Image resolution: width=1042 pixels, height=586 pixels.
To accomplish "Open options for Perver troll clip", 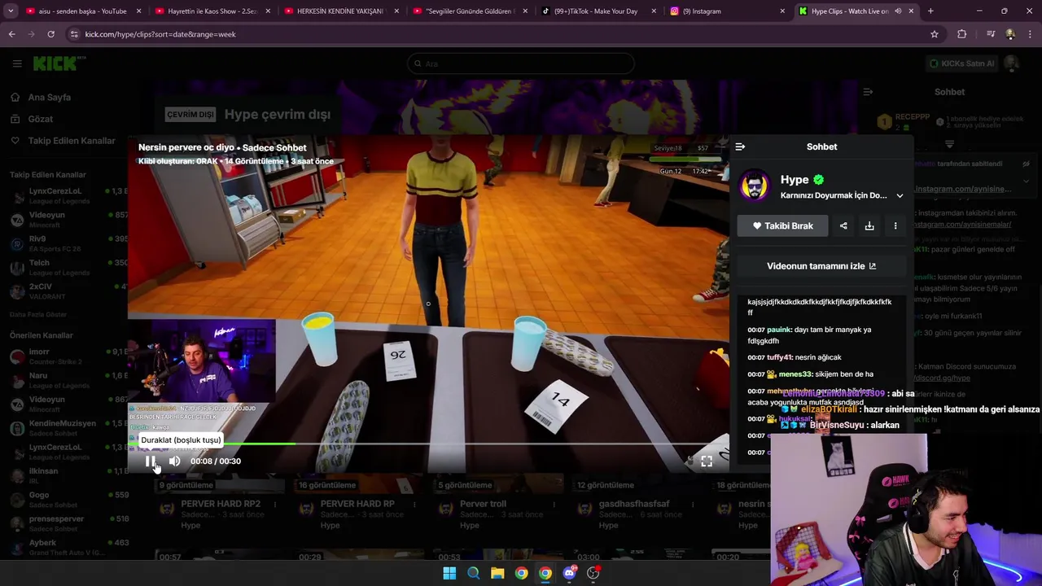I will point(554,505).
